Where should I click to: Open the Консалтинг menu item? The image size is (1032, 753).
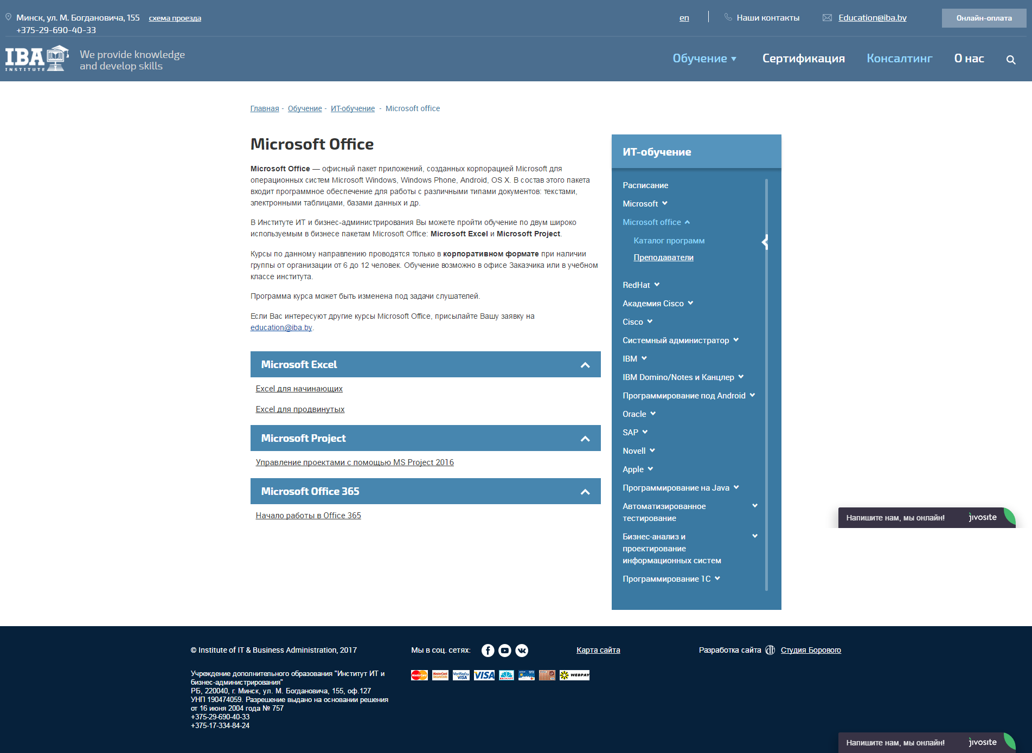pos(899,59)
